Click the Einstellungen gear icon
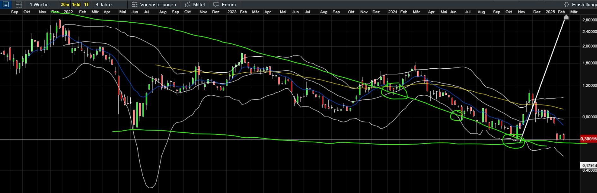This screenshot has width=597, height=193. tap(567, 4)
